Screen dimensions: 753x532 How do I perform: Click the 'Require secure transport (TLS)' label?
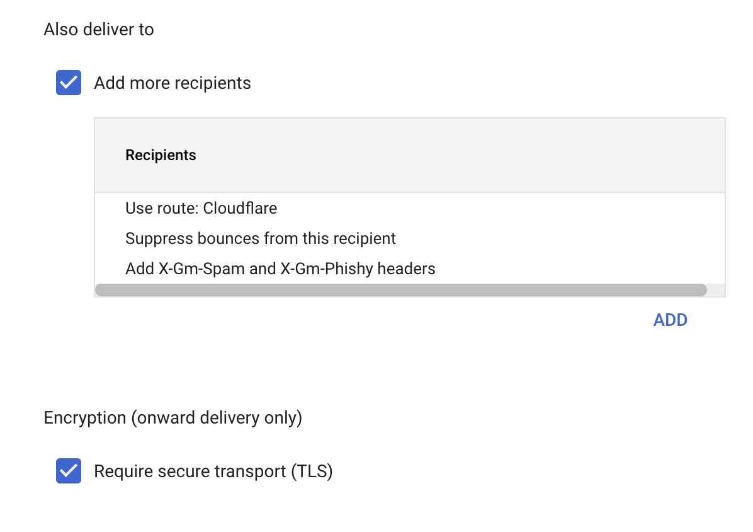(213, 471)
